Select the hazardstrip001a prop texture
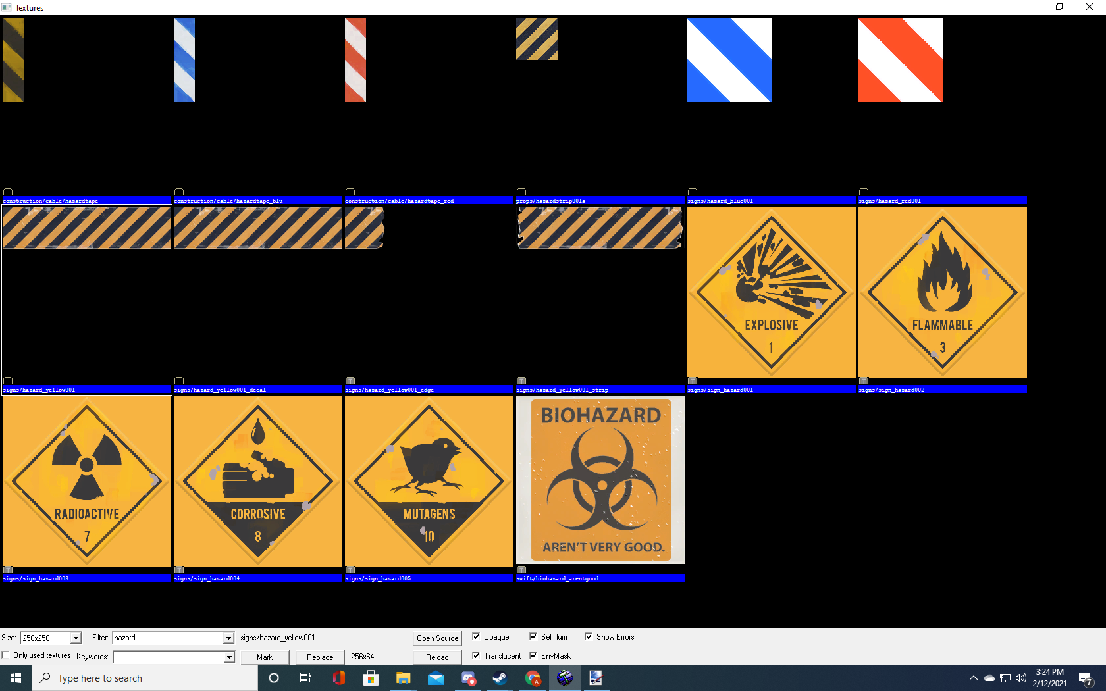 pyautogui.click(x=537, y=39)
